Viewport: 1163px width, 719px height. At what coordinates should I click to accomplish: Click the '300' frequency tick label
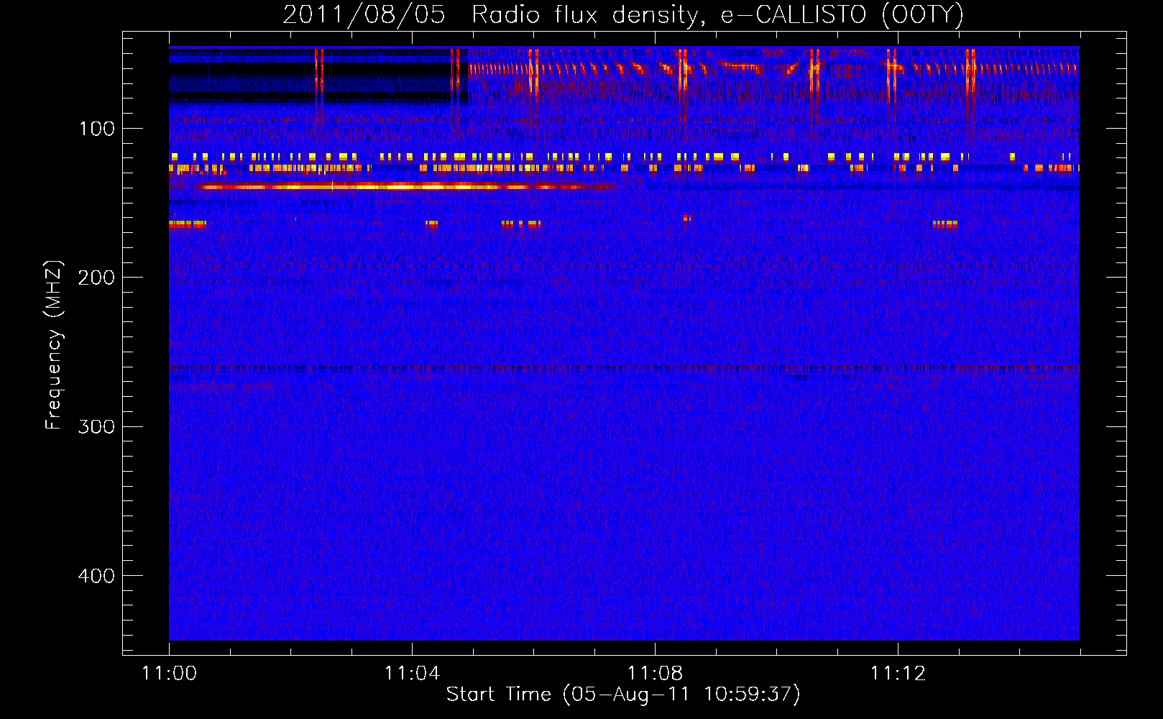tap(96, 426)
